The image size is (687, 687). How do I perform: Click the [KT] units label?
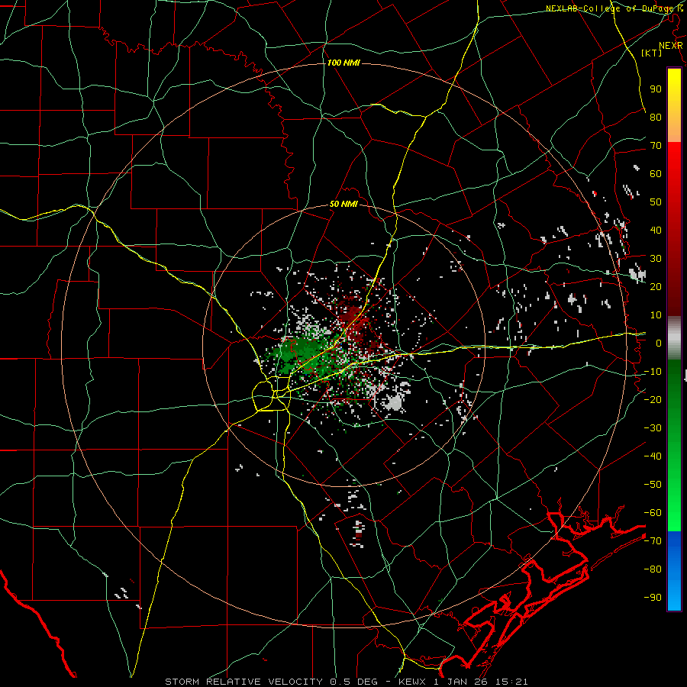pos(652,53)
